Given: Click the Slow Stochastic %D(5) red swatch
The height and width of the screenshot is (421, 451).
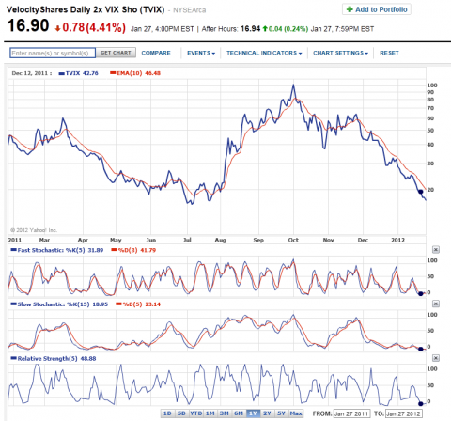Looking at the screenshot, I should (118, 304).
